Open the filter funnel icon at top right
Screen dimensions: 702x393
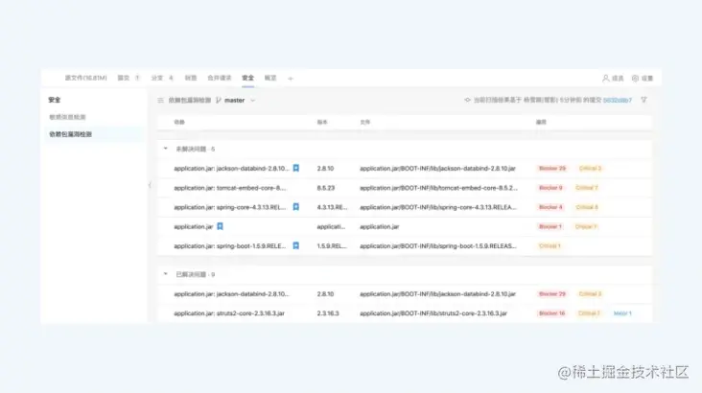643,100
